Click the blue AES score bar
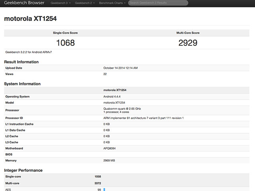Image resolution: width=255 pixels, height=191 pixels. point(104,189)
